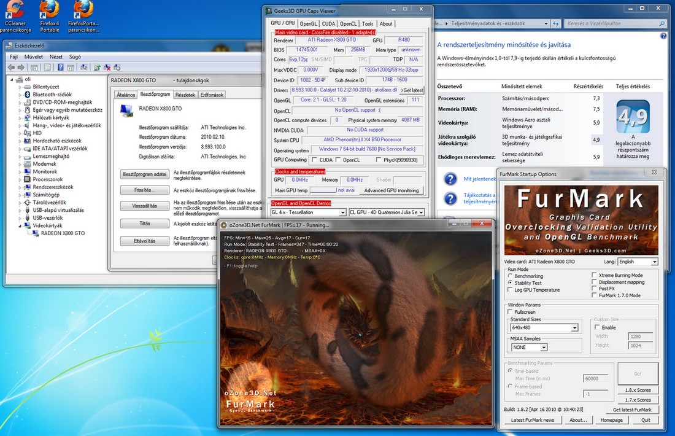
Task: Open the Nézet menu
Action: click(x=56, y=56)
